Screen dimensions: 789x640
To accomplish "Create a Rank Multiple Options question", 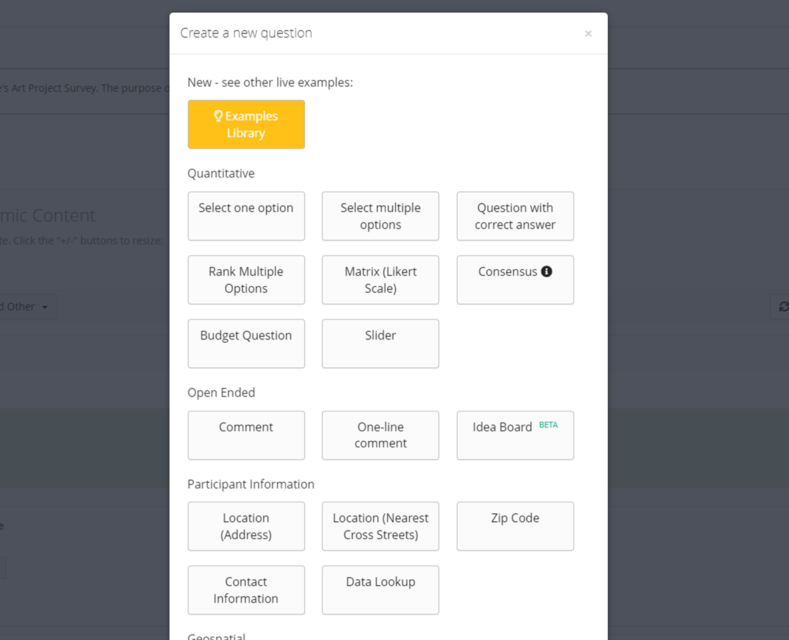I will coord(246,280).
